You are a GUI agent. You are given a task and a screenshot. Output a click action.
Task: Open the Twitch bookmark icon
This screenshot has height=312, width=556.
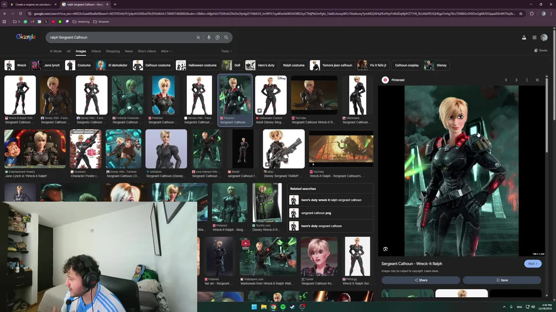(67, 22)
